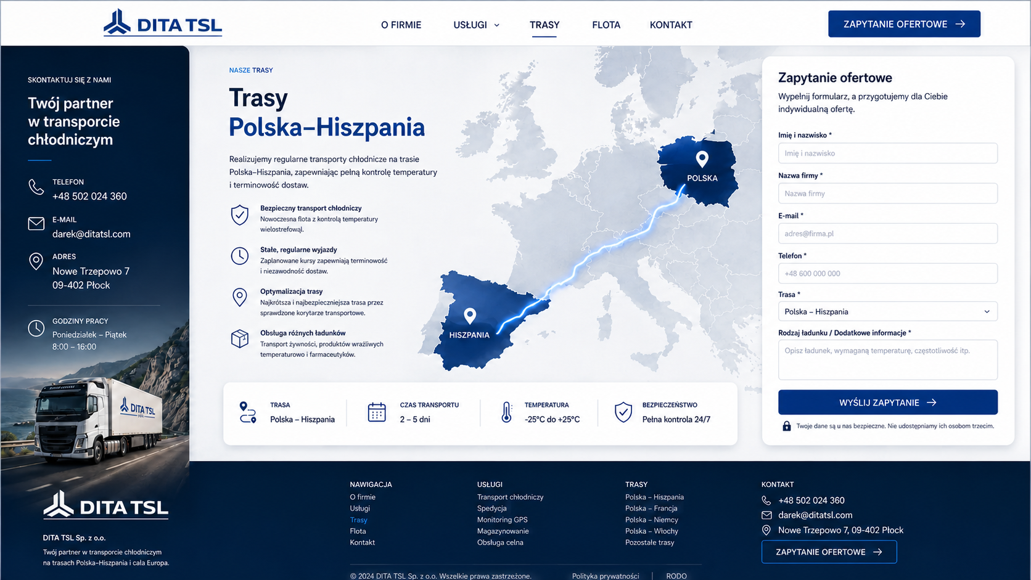Open the KONTAKT menu item

tap(671, 25)
